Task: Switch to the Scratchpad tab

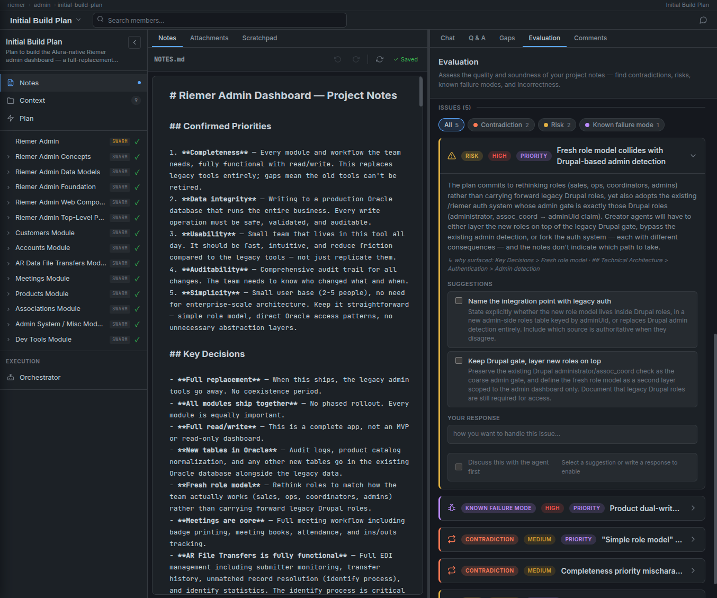Action: click(x=259, y=38)
